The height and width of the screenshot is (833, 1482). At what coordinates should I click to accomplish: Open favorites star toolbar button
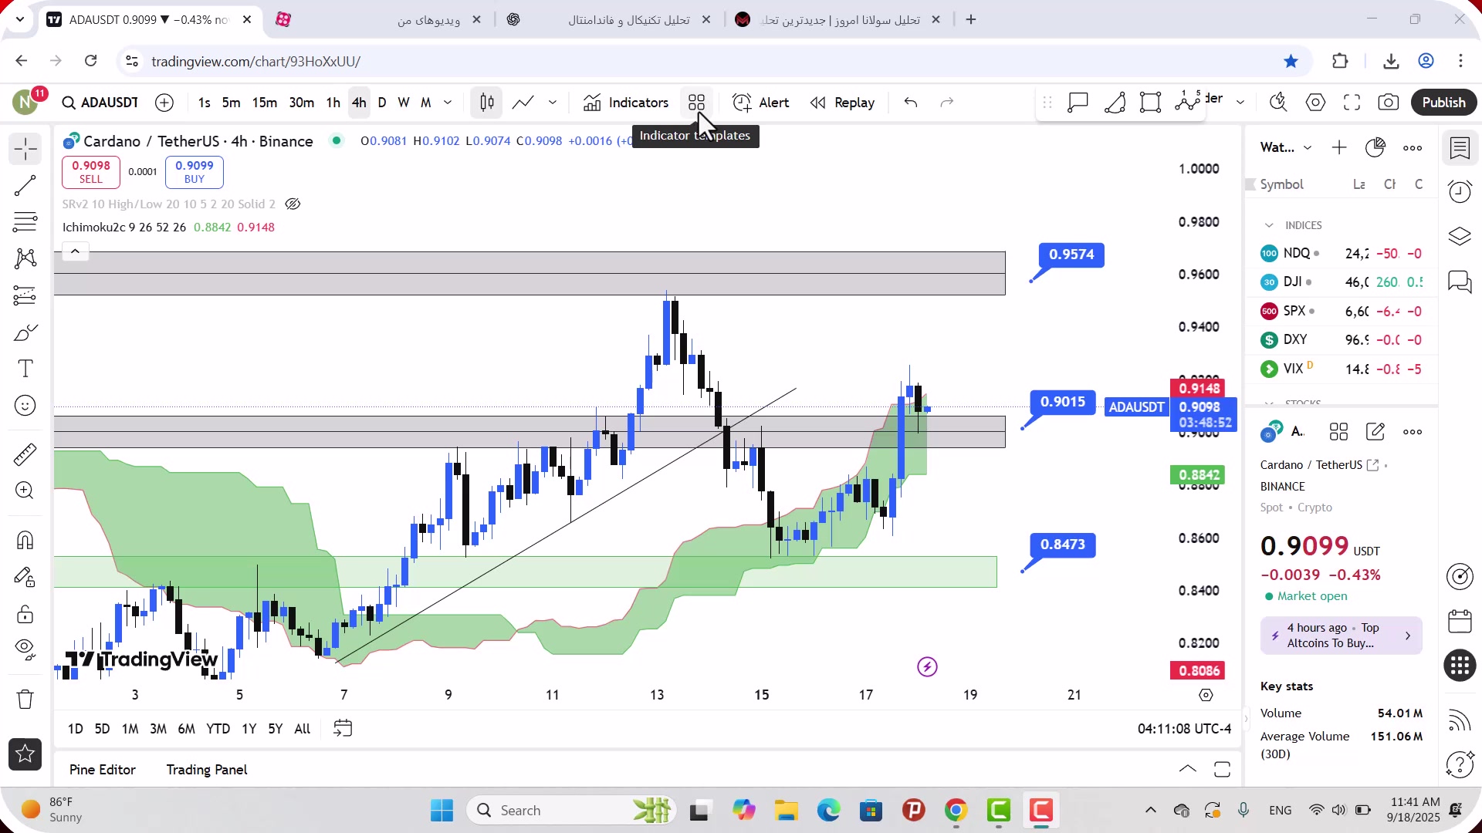click(25, 754)
